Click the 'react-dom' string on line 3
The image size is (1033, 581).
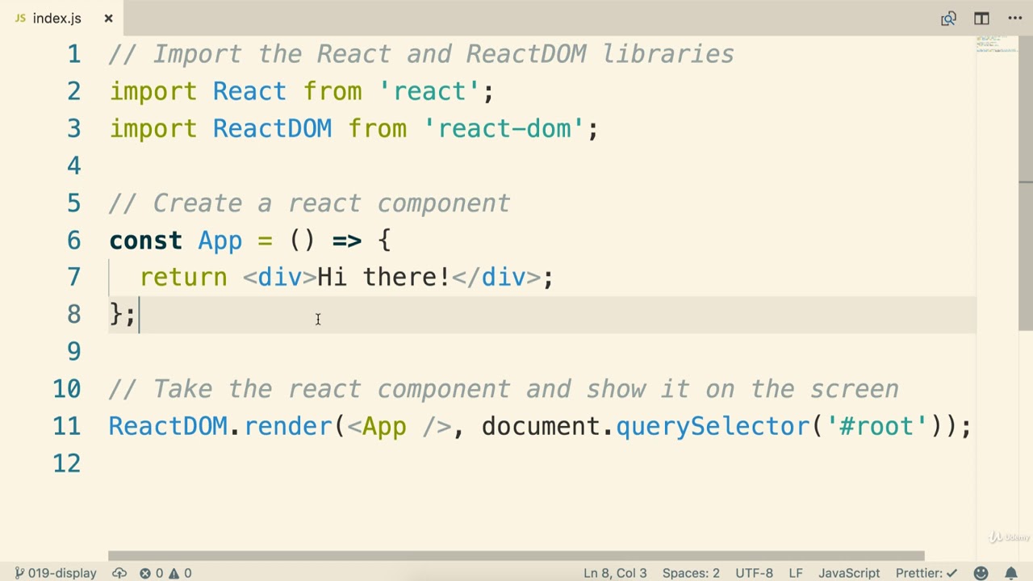click(x=504, y=128)
